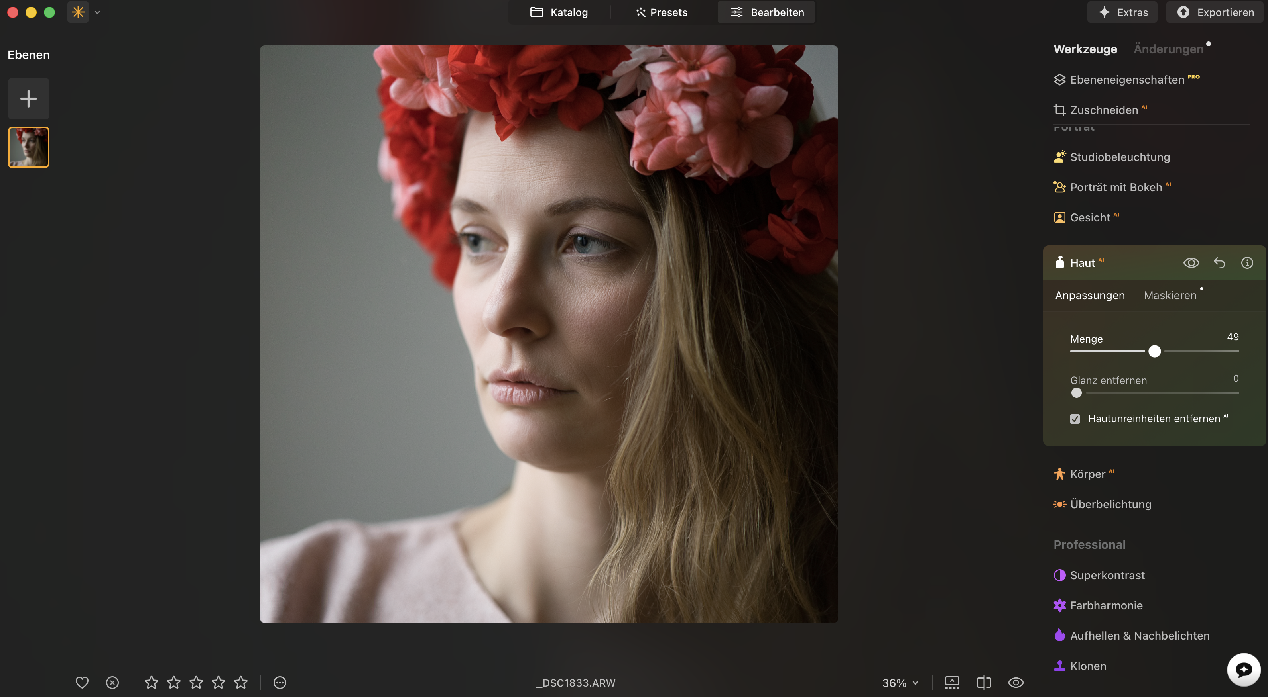The height and width of the screenshot is (697, 1268).
Task: Open the 36% zoom level dropdown
Action: [x=899, y=683]
